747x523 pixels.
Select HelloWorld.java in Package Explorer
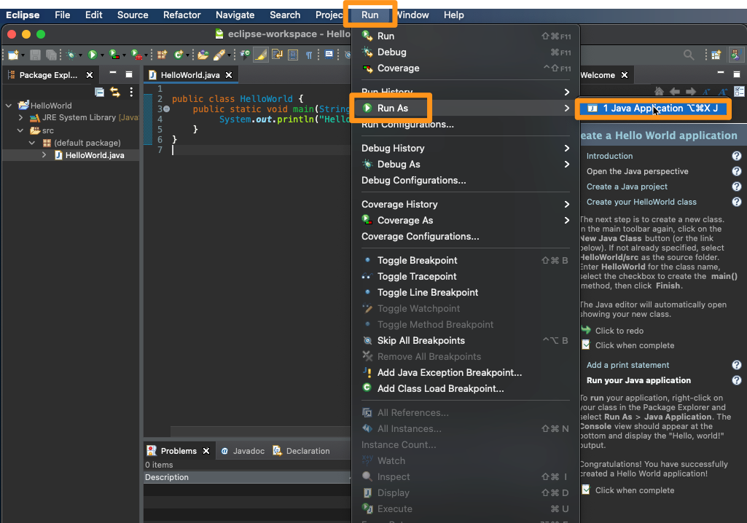coord(95,155)
